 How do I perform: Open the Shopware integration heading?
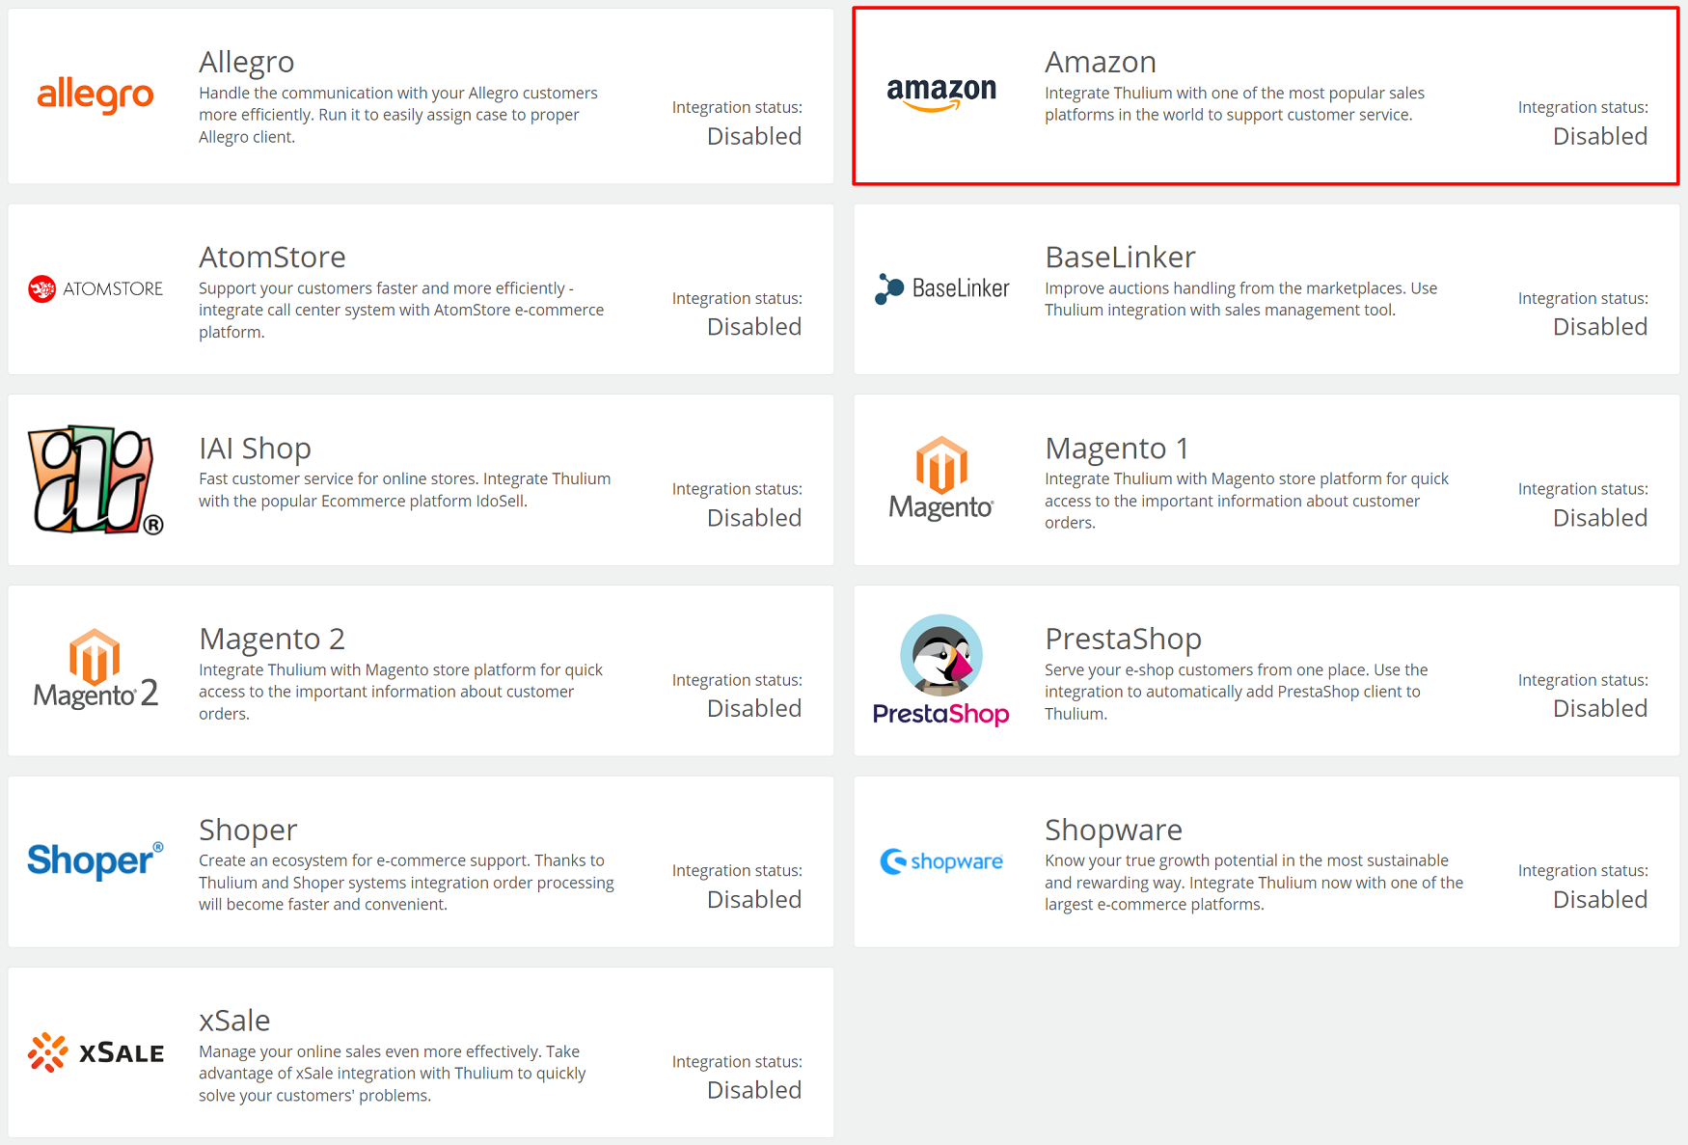click(1113, 830)
